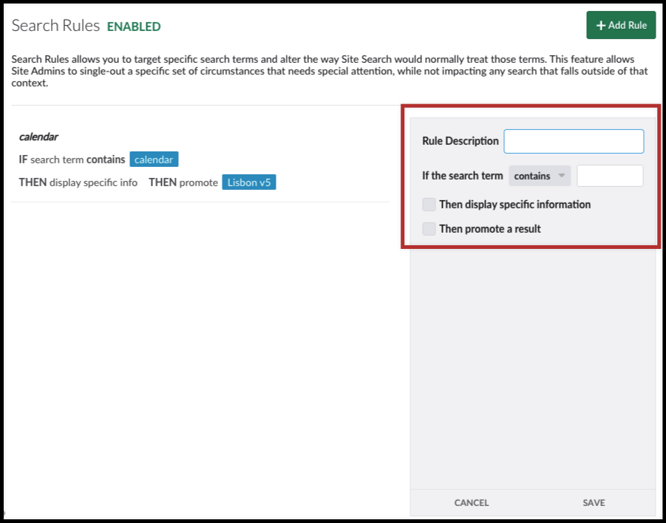Click the search term value field

[610, 176]
